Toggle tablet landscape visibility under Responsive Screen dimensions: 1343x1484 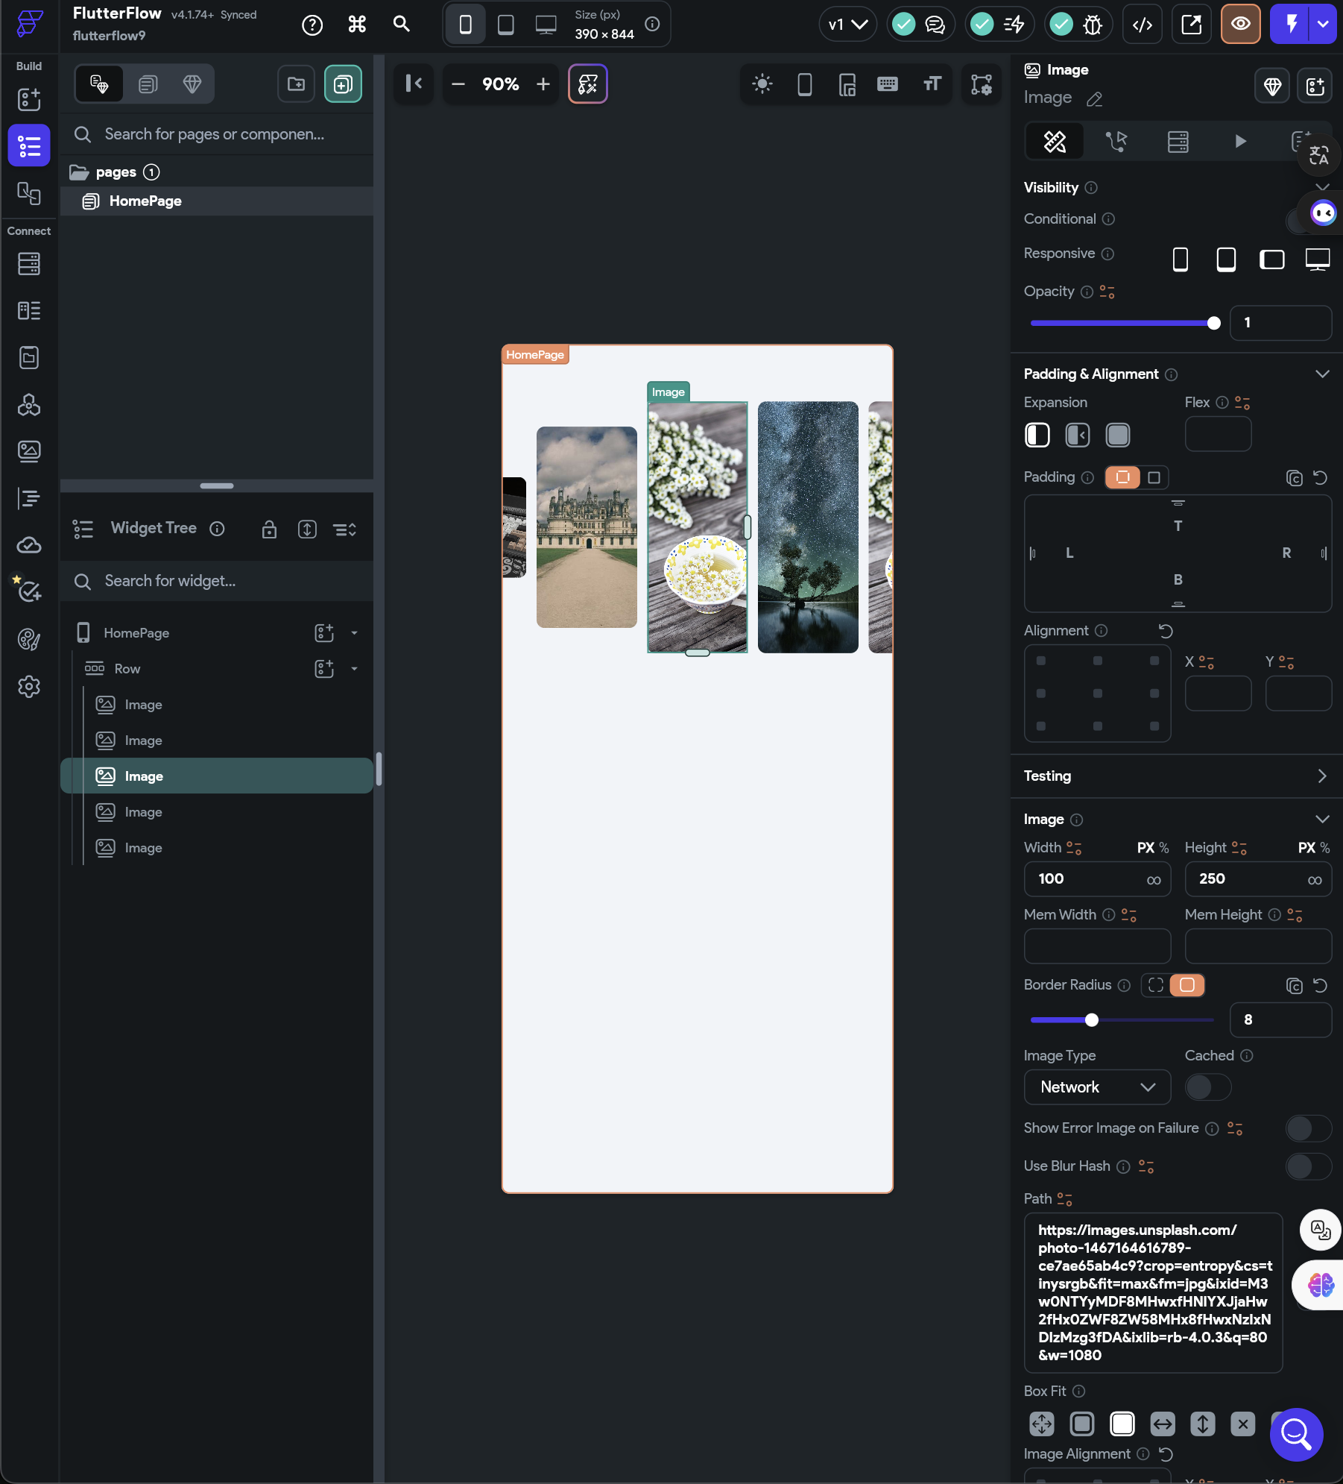tap(1271, 259)
